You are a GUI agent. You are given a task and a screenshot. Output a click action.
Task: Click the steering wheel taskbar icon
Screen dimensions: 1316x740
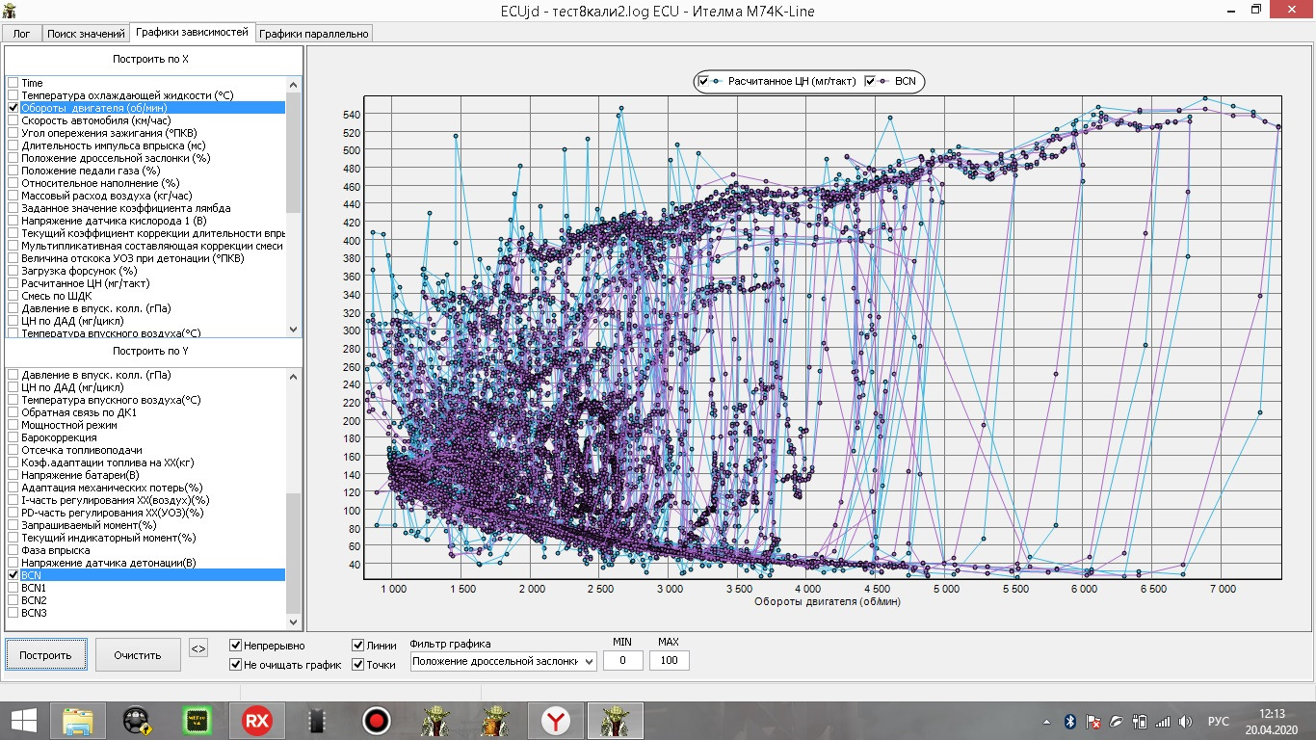point(137,721)
